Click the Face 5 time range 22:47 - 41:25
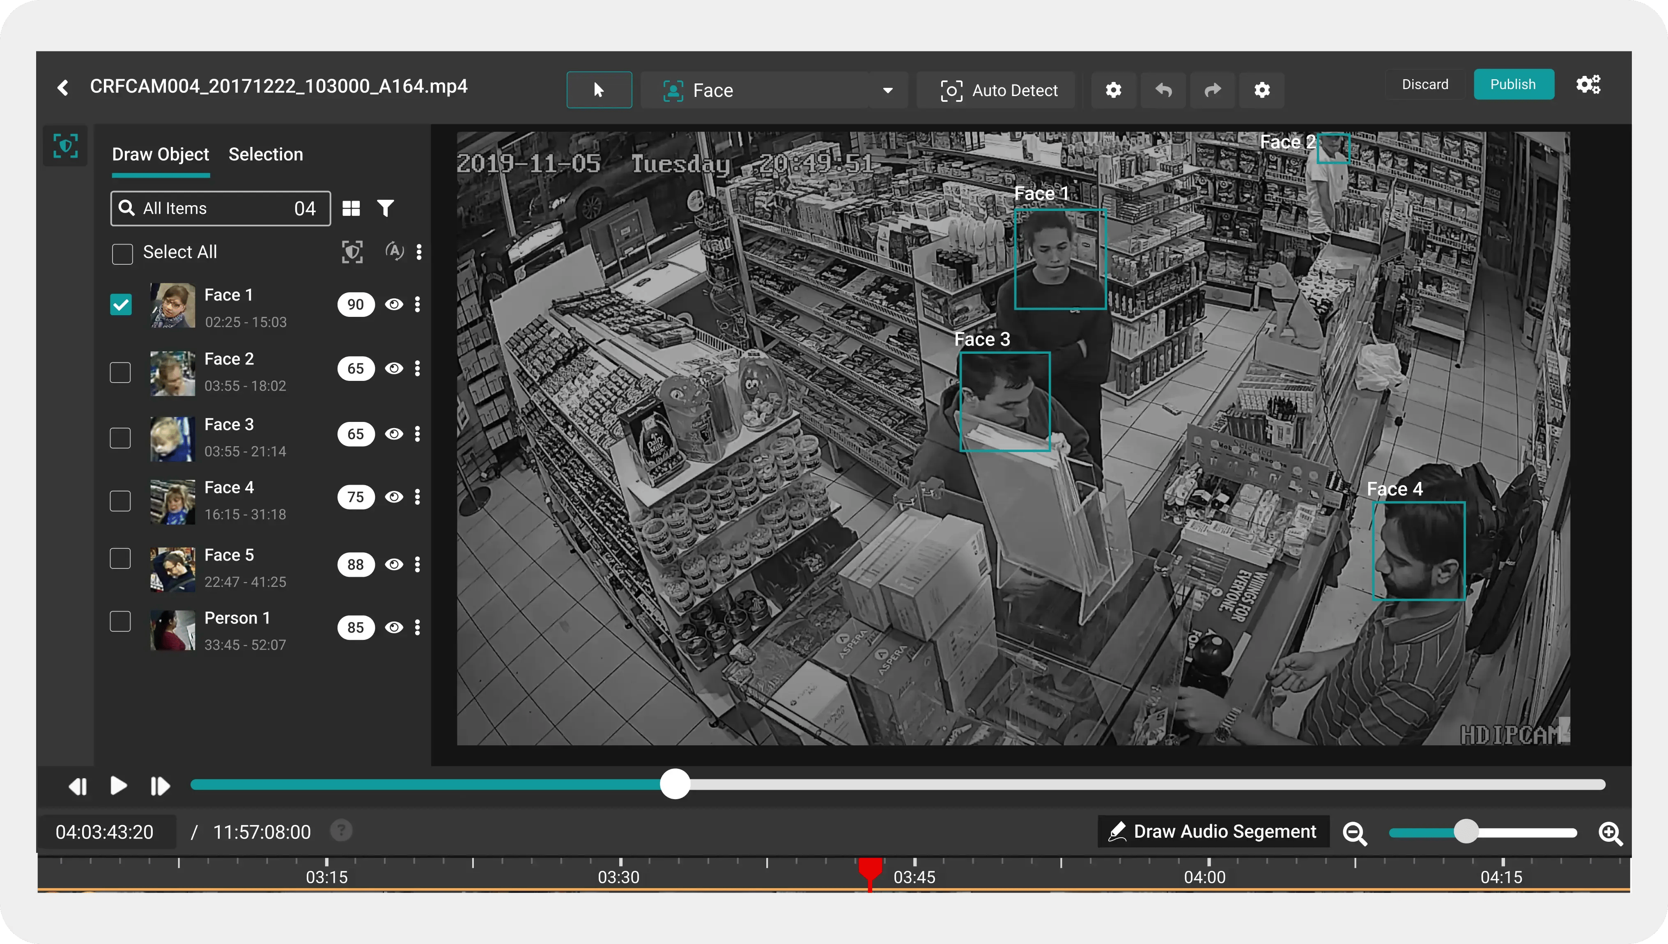 coord(245,582)
